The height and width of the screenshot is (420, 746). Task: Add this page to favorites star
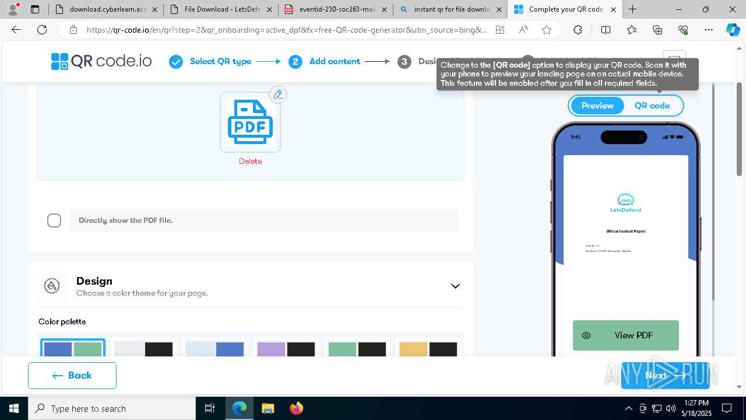coord(547,30)
